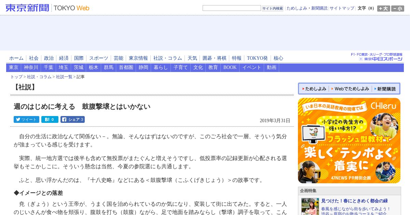410x215 pixels.
Task: Open the 社会 news section
Action: click(x=34, y=58)
